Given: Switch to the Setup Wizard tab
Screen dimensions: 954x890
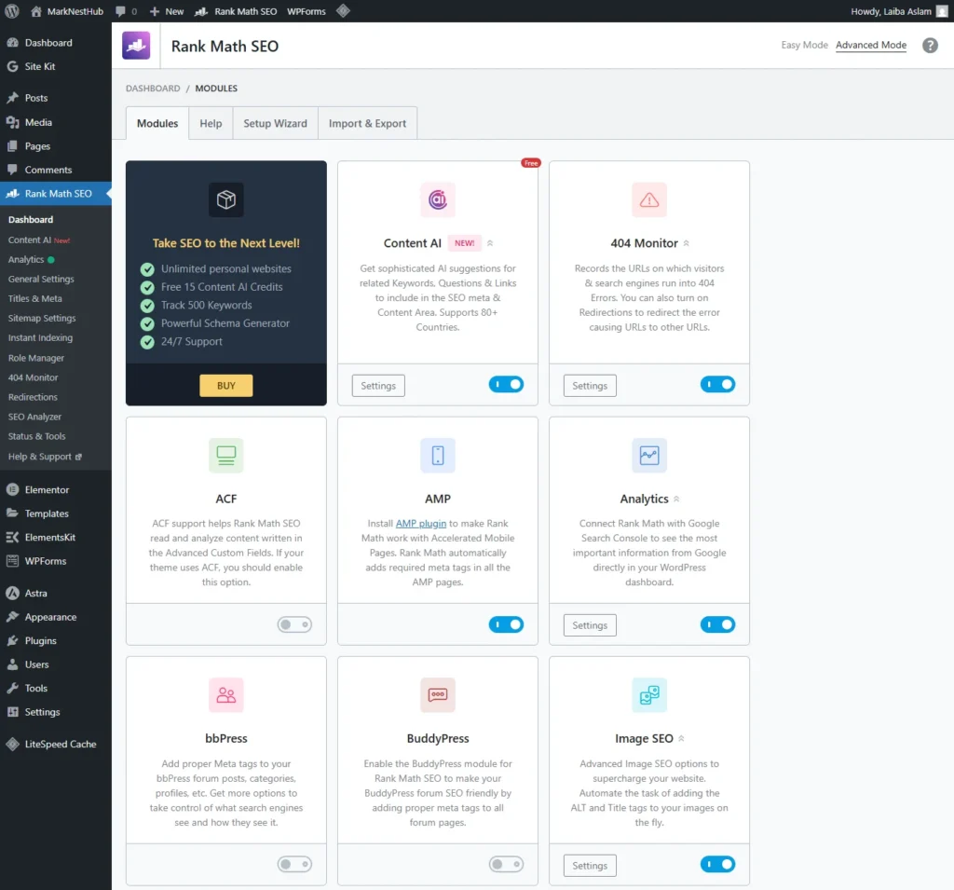Looking at the screenshot, I should [x=275, y=124].
